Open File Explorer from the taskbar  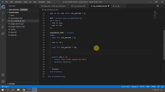point(18,90)
